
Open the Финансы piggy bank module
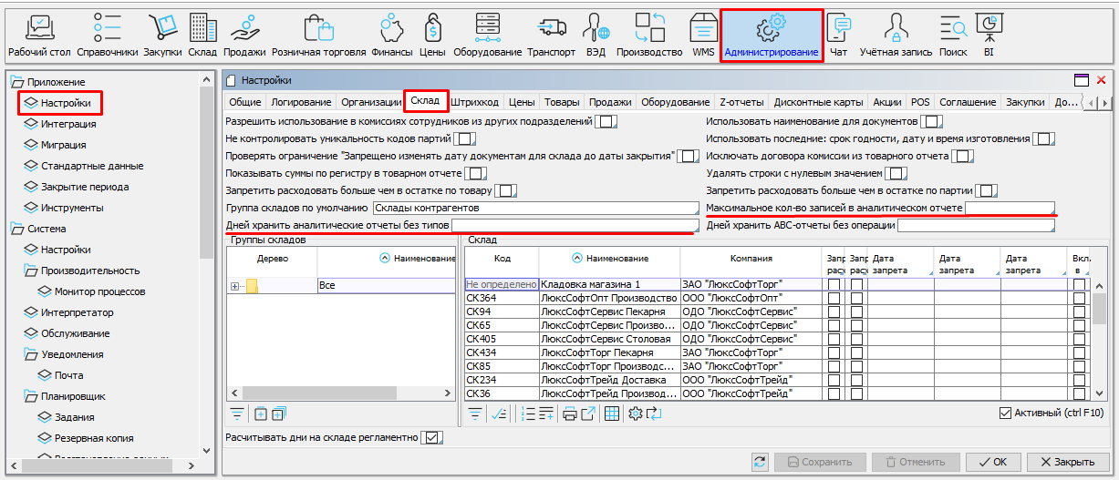pos(392,35)
